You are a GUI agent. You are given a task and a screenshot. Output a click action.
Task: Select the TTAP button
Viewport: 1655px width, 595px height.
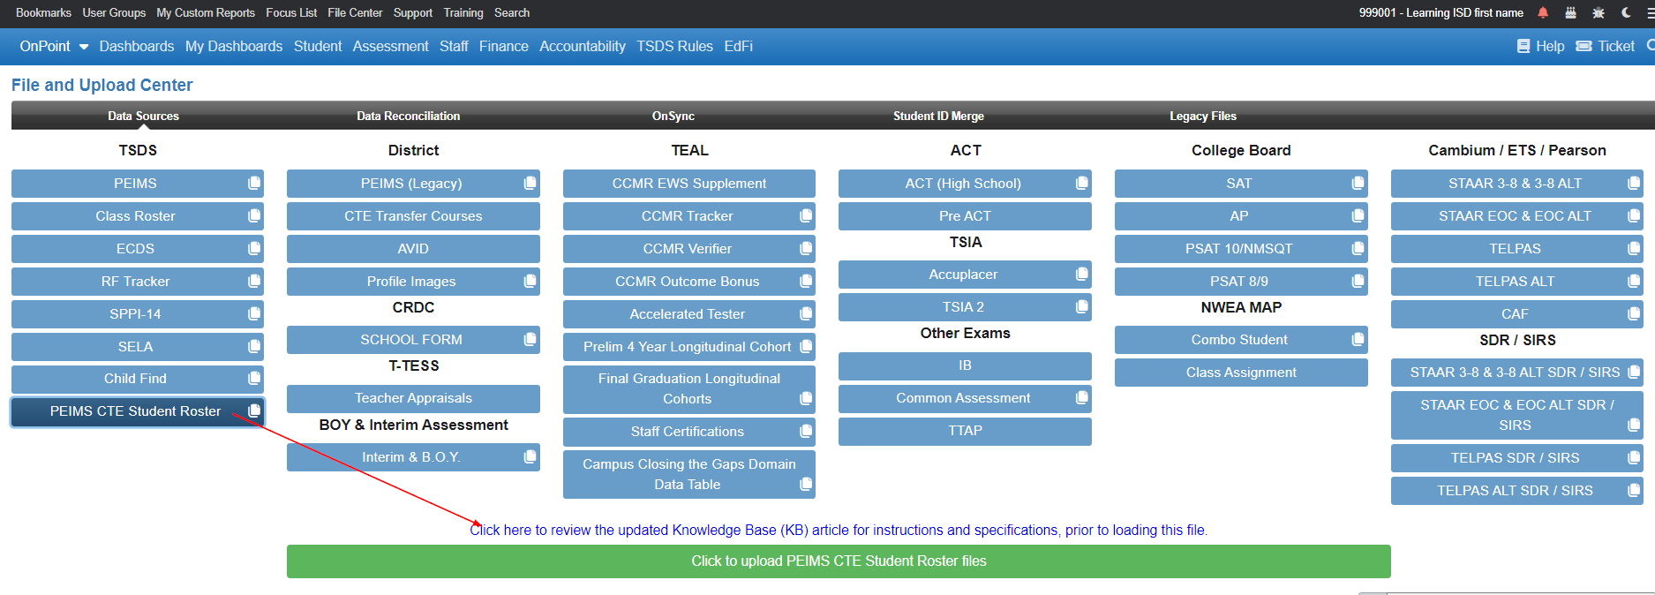[965, 431]
